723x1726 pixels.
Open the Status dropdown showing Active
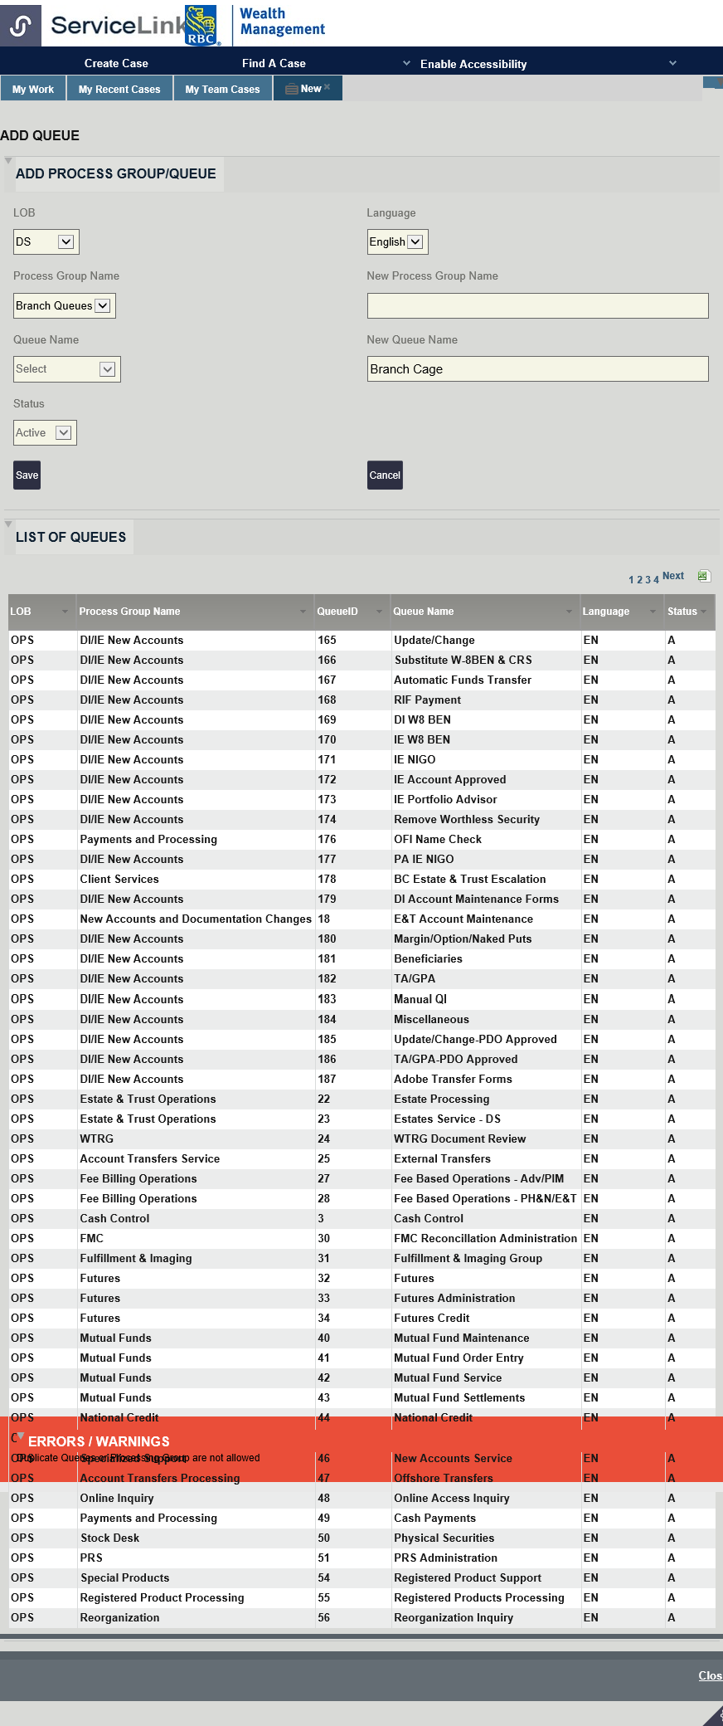pos(45,432)
